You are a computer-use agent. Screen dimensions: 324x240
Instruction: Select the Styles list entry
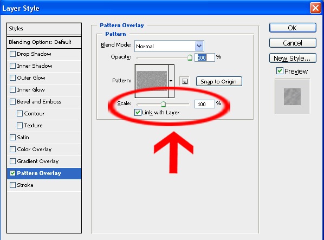pyautogui.click(x=44, y=29)
